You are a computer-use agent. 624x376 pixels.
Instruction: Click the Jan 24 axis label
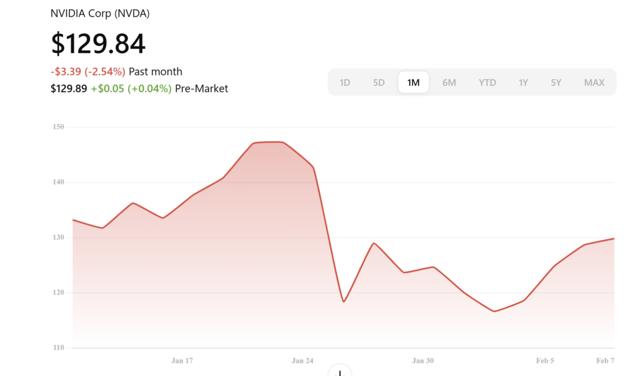pos(302,361)
